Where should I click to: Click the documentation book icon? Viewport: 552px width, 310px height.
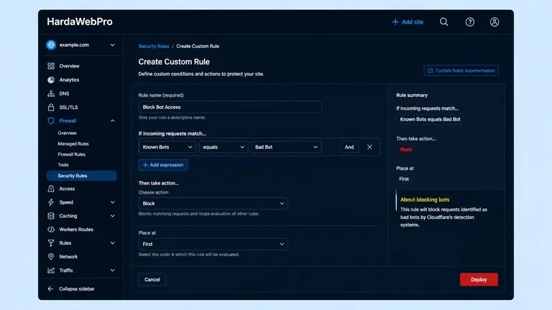pos(431,70)
